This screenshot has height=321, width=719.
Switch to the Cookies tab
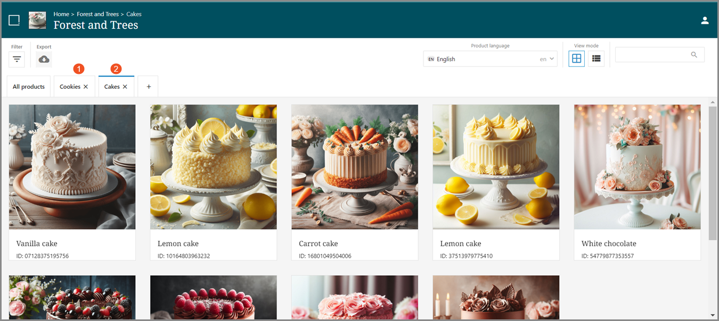pyautogui.click(x=70, y=87)
